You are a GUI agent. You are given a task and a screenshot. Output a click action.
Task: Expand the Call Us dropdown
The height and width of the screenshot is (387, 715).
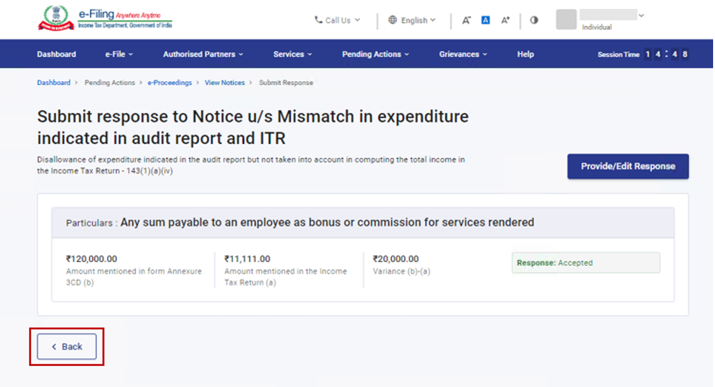tap(337, 20)
